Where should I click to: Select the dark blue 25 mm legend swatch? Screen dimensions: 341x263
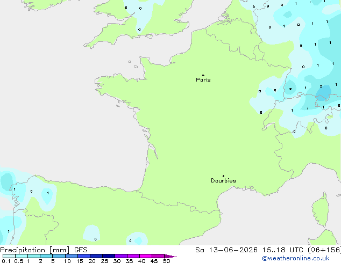[x=109, y=256]
